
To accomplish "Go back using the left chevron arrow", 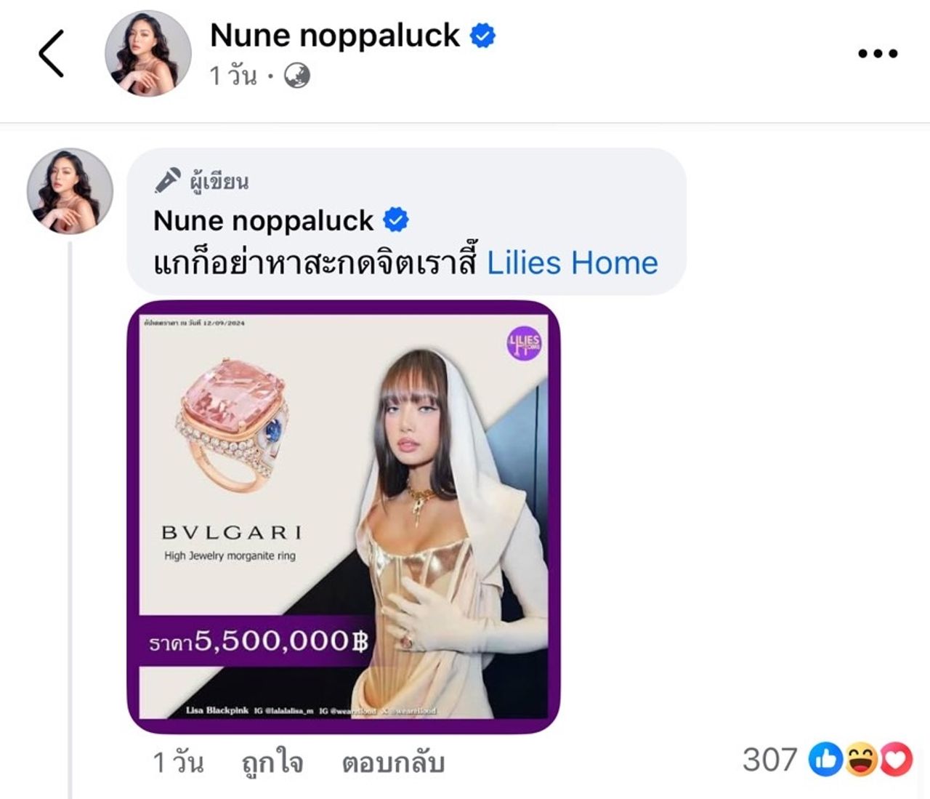I will [52, 54].
